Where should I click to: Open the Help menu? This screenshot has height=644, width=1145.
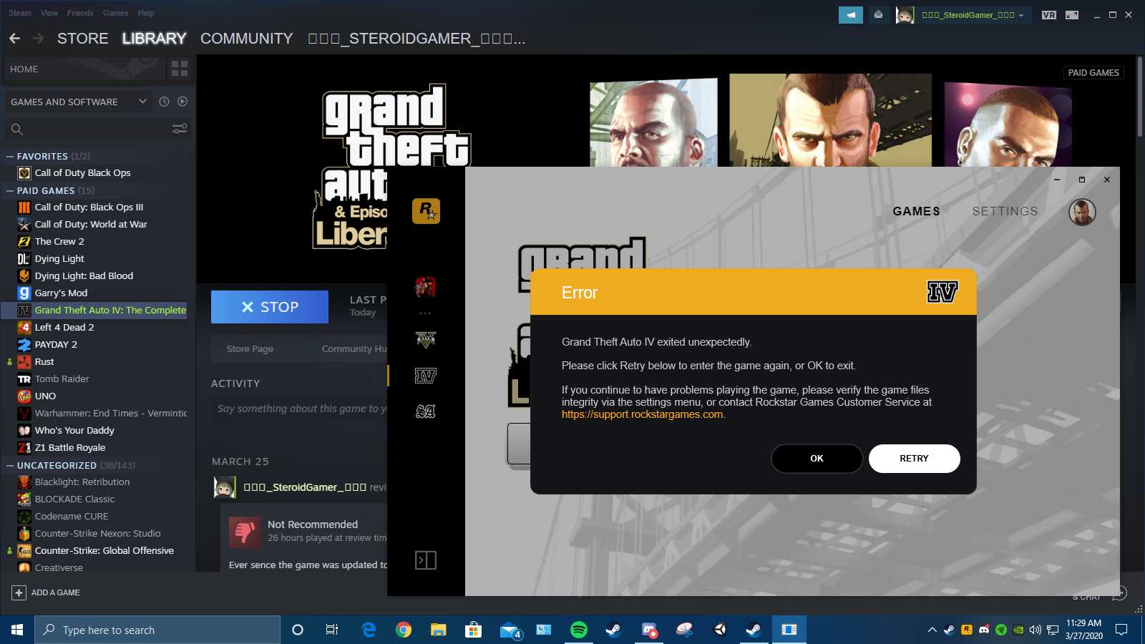pos(146,13)
